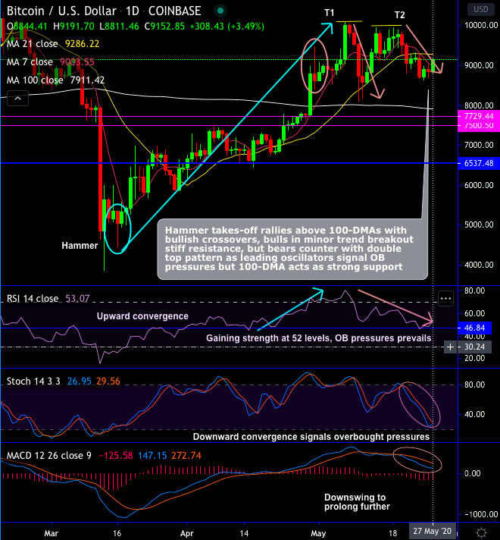Open RSI pane more options menu

point(445,299)
